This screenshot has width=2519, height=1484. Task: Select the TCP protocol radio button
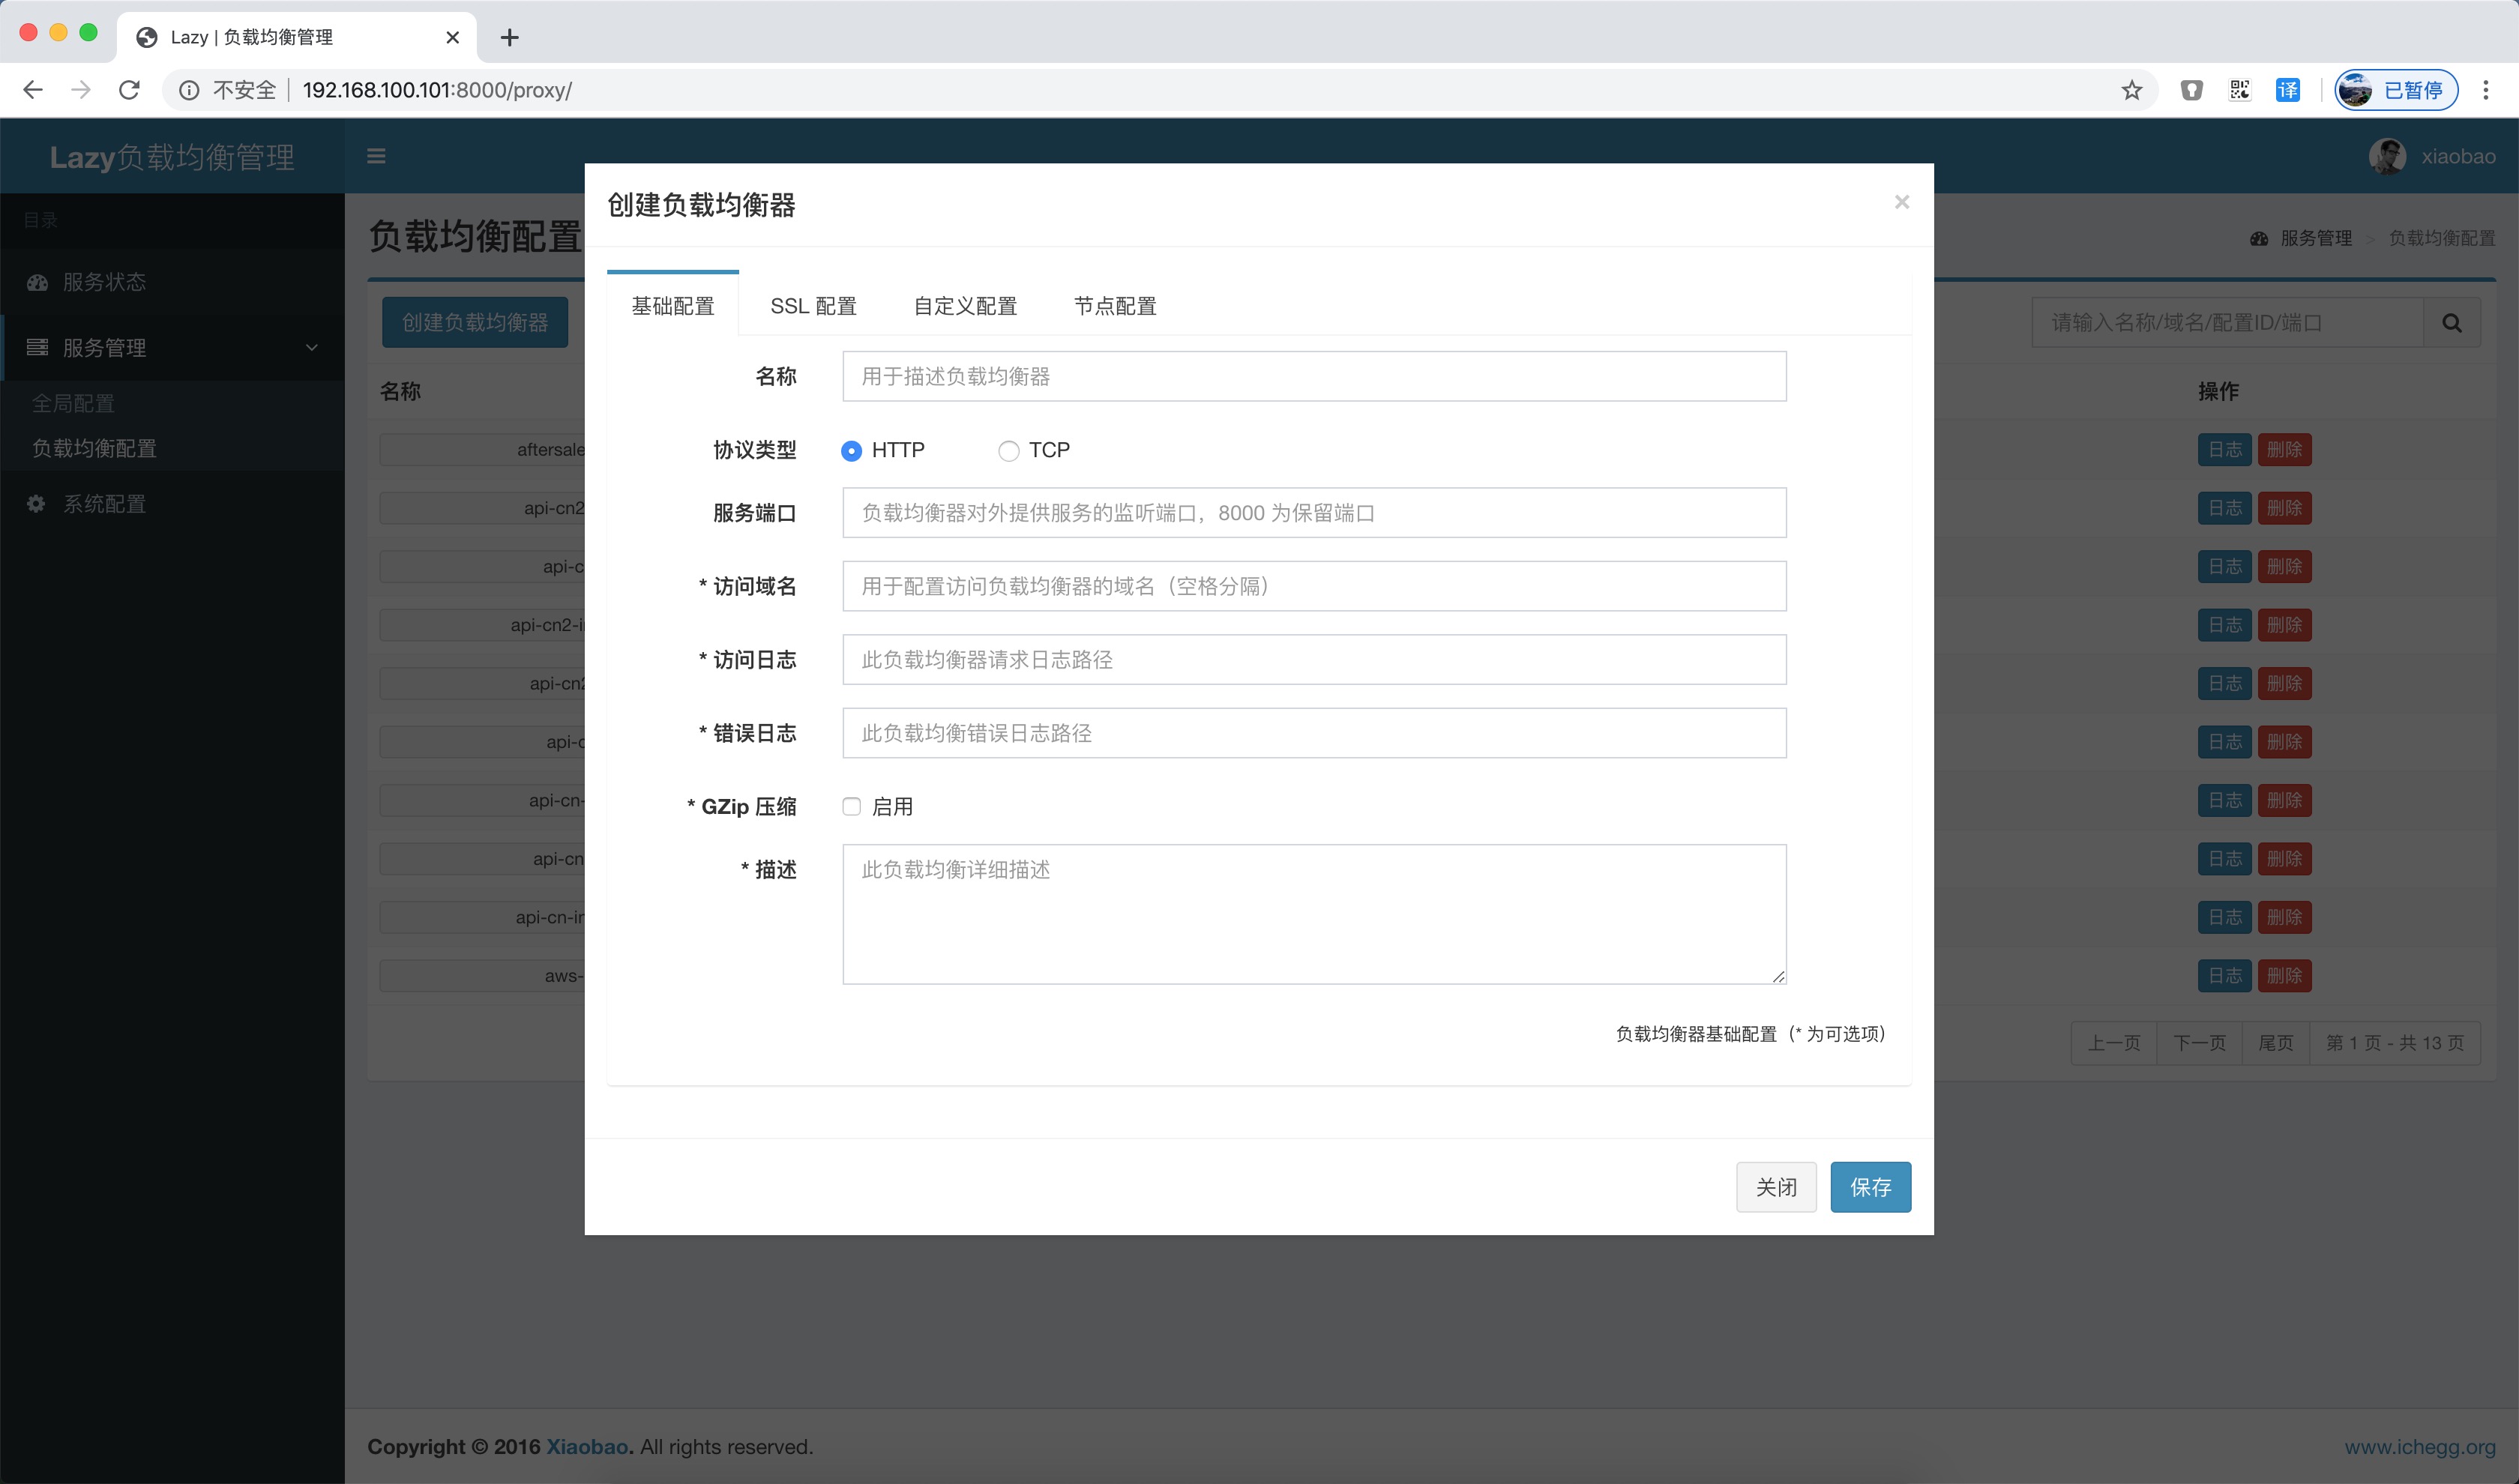(x=1008, y=451)
